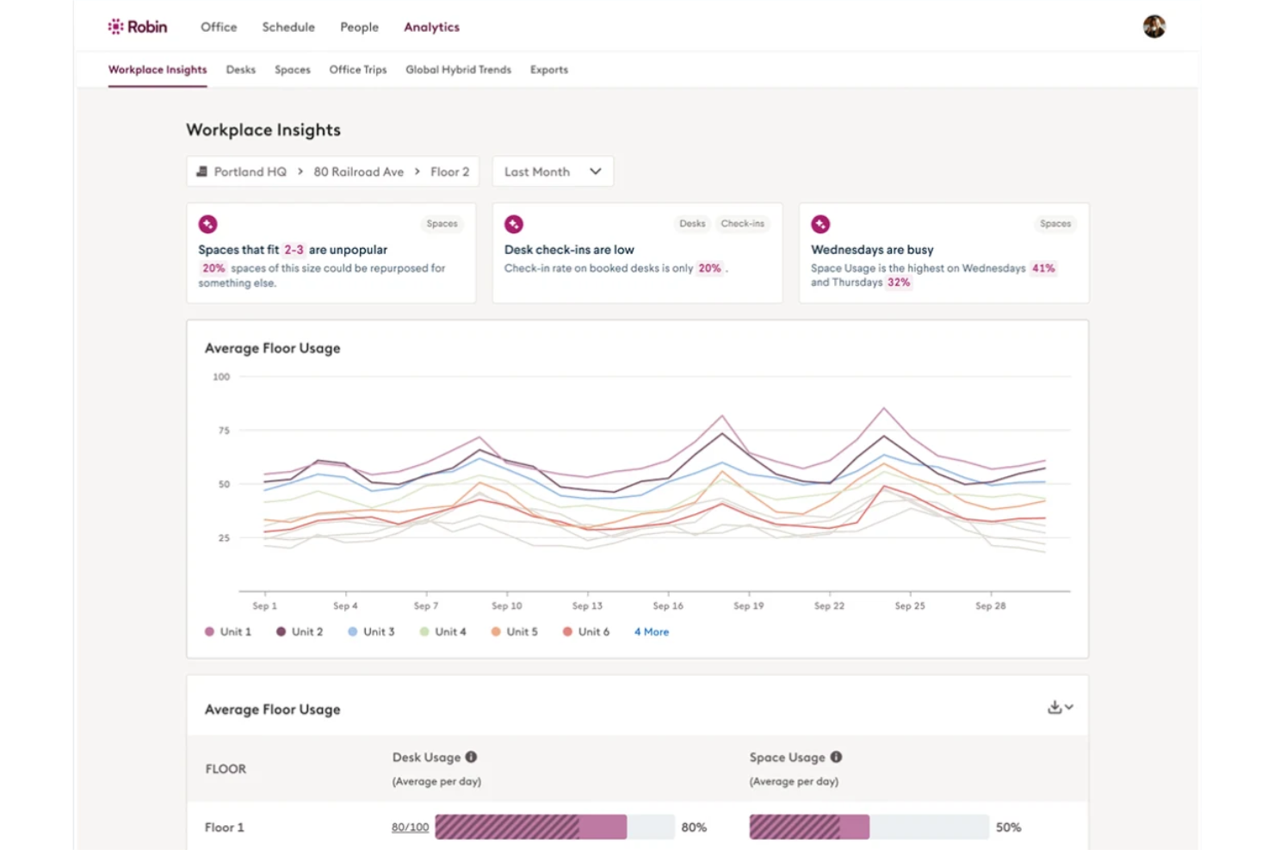Click the 41% Wednesday usage badge
1274x850 pixels.
(1043, 268)
